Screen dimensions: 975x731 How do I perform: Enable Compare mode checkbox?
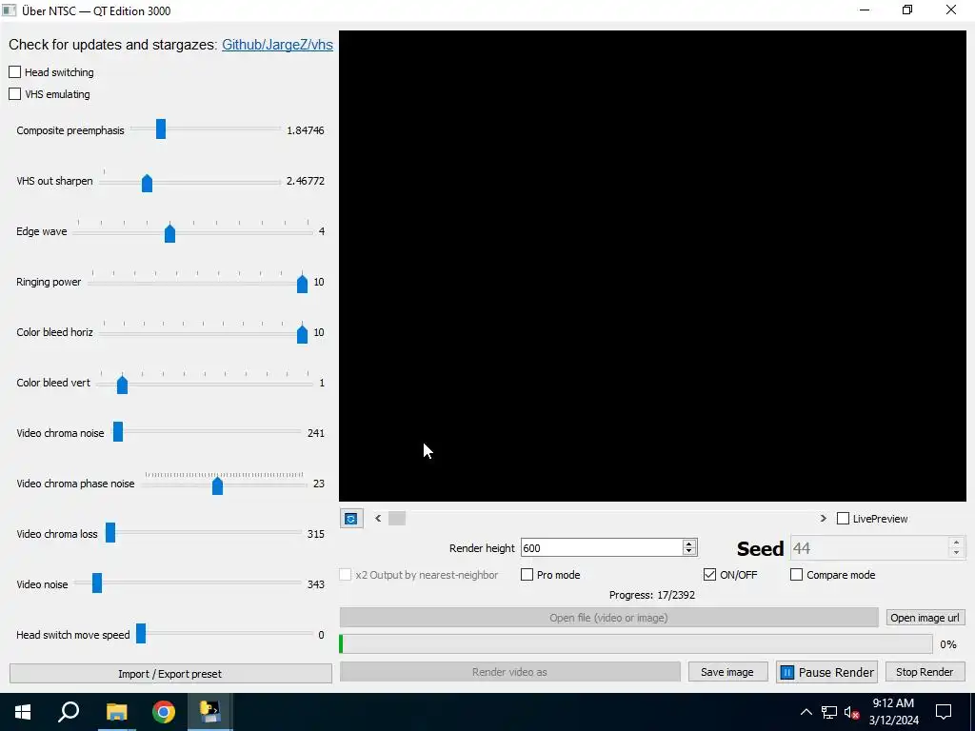pyautogui.click(x=797, y=574)
